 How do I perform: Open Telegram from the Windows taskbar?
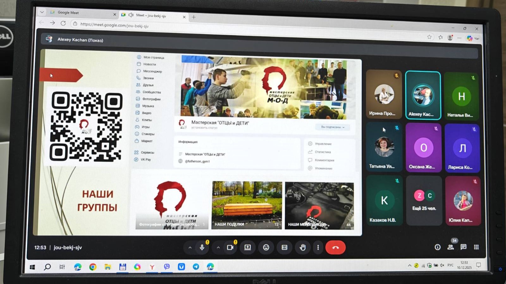coord(196,267)
